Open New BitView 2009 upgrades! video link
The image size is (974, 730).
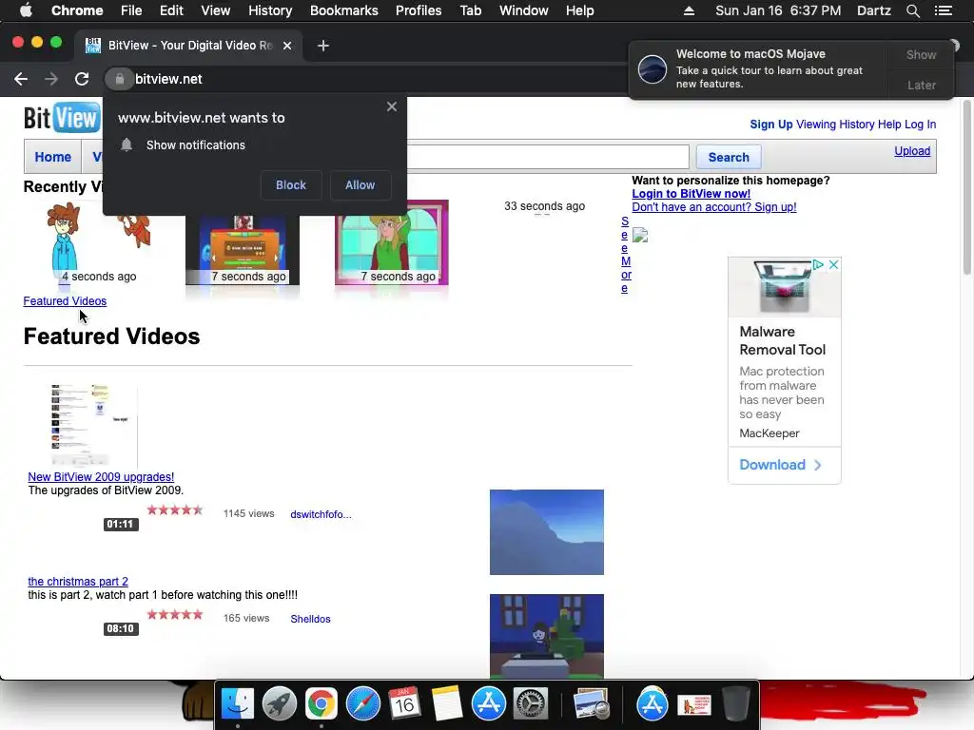point(101,477)
